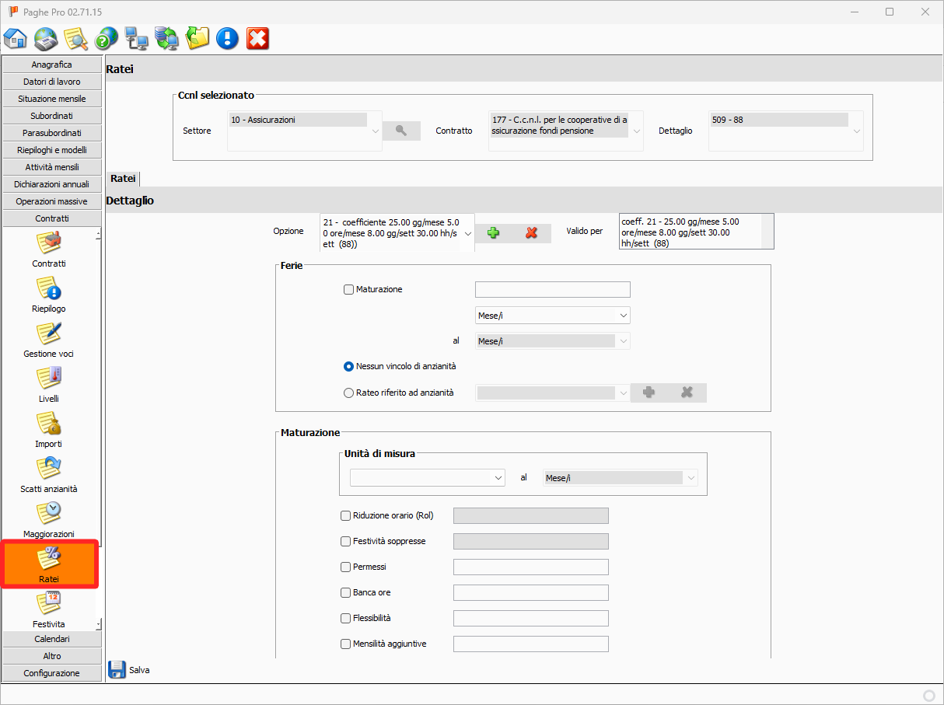Click the Permessi input field
Viewport: 944px width, 705px height.
pyautogui.click(x=530, y=567)
